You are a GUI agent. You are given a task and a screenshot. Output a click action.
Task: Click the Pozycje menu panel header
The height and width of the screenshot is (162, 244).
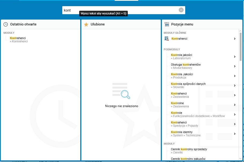click(x=202, y=24)
